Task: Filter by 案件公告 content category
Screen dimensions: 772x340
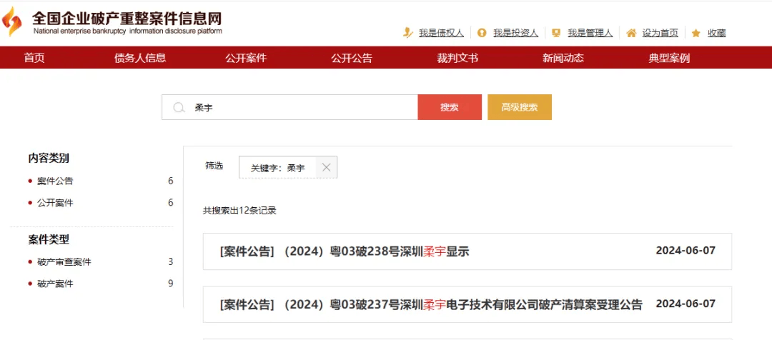Action: pos(55,181)
